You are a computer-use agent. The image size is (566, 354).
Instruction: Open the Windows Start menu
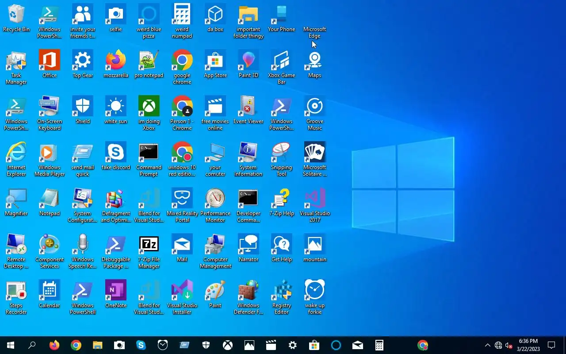coord(11,345)
